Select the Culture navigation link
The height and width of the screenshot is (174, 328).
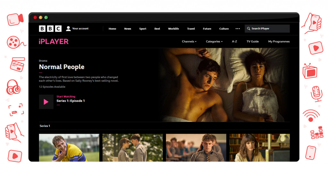[x=224, y=29]
